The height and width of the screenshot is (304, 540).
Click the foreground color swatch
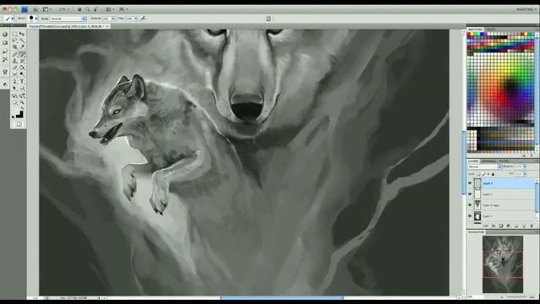(x=16, y=112)
